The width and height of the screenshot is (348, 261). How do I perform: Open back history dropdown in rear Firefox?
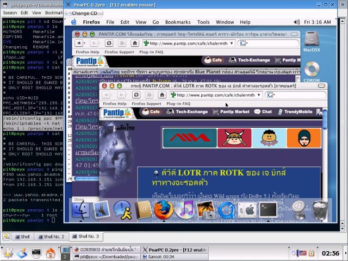click(84, 43)
